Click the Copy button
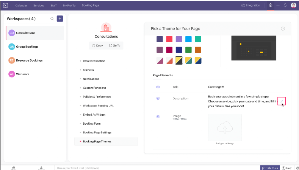This screenshot has height=170, width=299. 97,45
